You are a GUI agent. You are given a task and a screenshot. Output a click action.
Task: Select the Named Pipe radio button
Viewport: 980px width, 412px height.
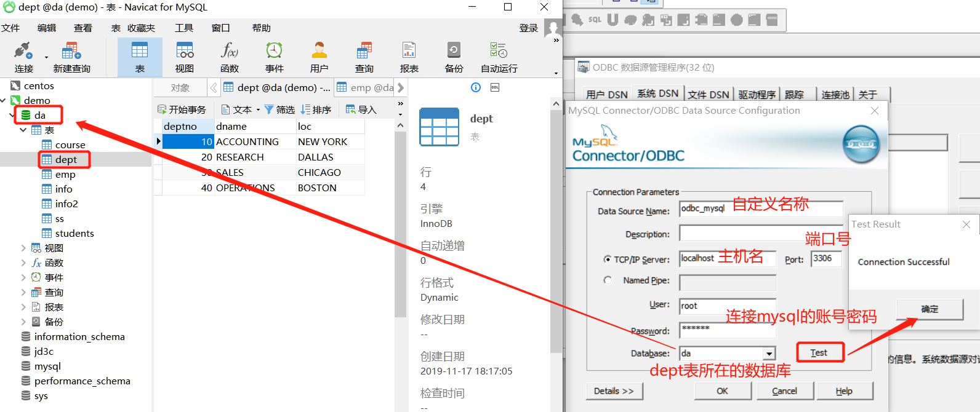(608, 280)
